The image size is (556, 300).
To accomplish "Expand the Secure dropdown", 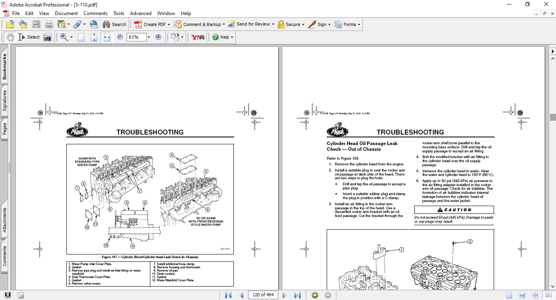I will point(303,24).
